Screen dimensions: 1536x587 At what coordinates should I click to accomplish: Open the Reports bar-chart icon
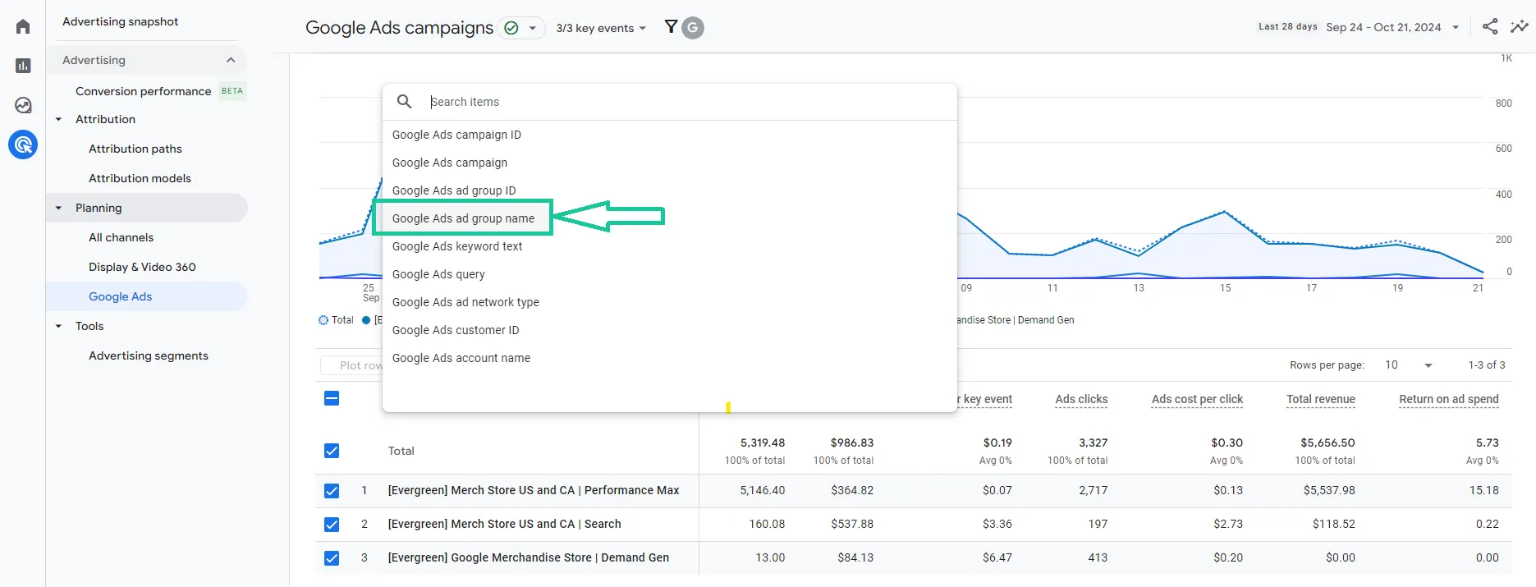click(x=23, y=66)
